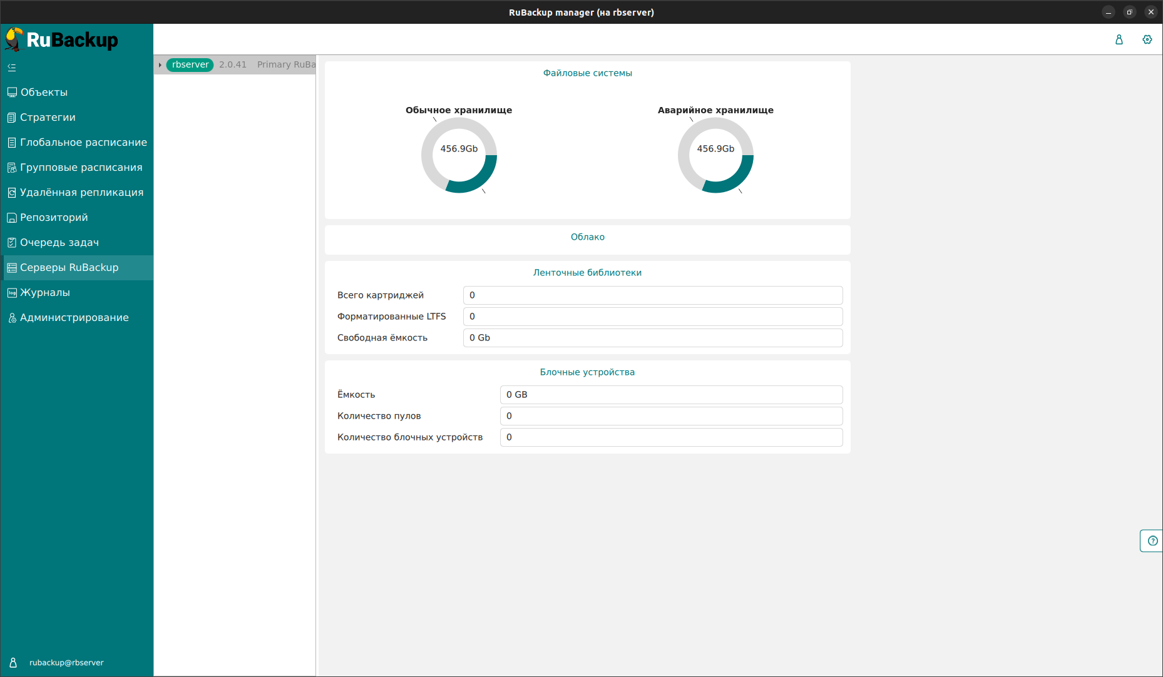
Task: Click the RuBackup toucan logo
Action: tap(14, 40)
